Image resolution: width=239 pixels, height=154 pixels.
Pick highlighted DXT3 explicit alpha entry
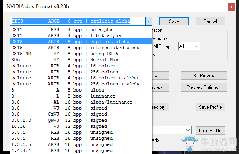(81, 42)
